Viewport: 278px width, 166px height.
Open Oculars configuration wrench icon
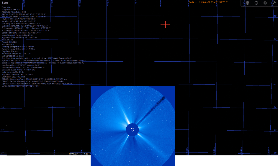click(274, 3)
